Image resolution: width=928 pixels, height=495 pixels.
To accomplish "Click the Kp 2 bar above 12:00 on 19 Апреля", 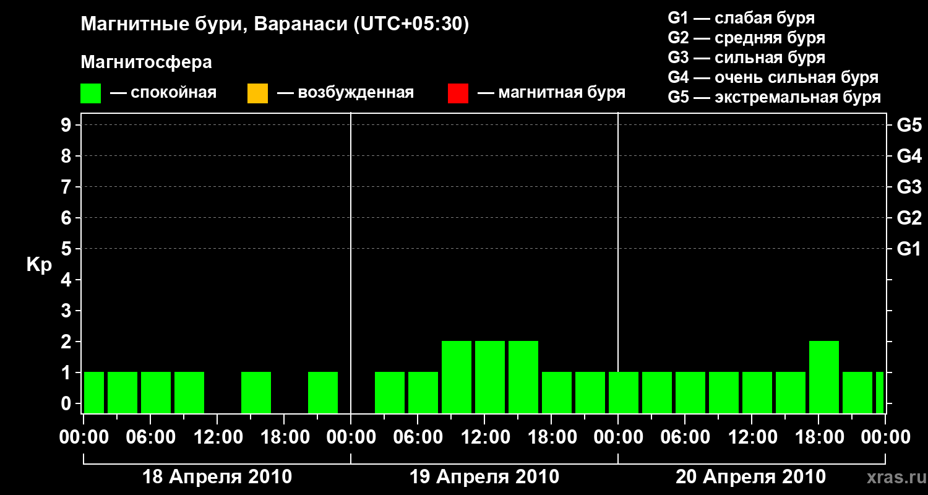I will [x=490, y=377].
